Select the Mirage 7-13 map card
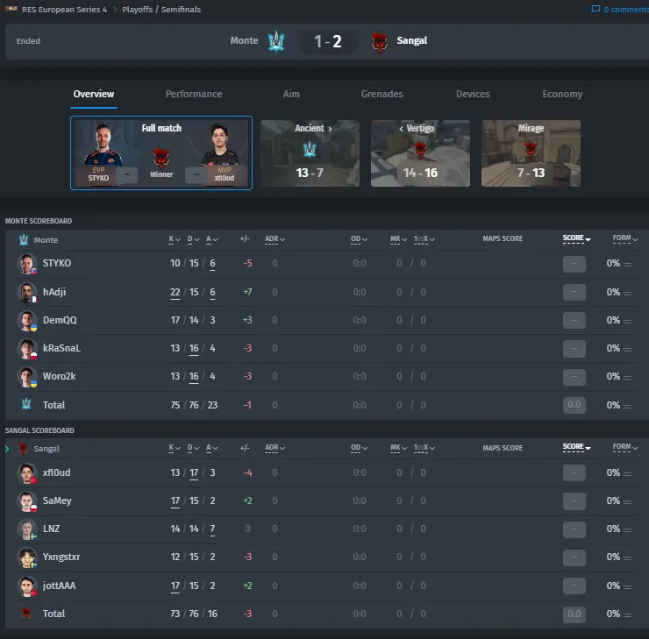The width and height of the screenshot is (649, 639). coord(531,153)
